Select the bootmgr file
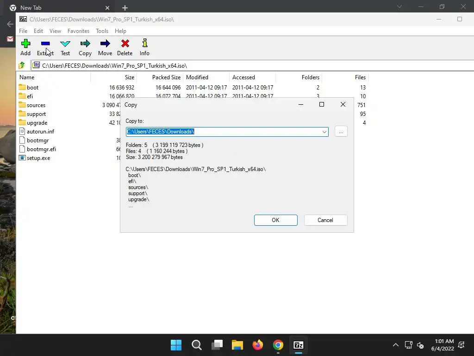Viewport: 474px width, 356px height. point(34,140)
